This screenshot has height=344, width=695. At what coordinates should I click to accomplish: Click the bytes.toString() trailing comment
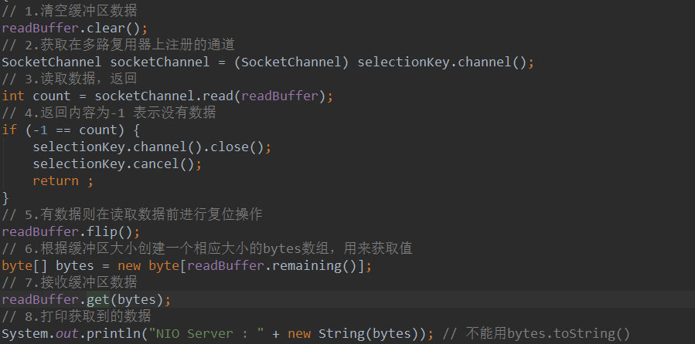coord(536,334)
